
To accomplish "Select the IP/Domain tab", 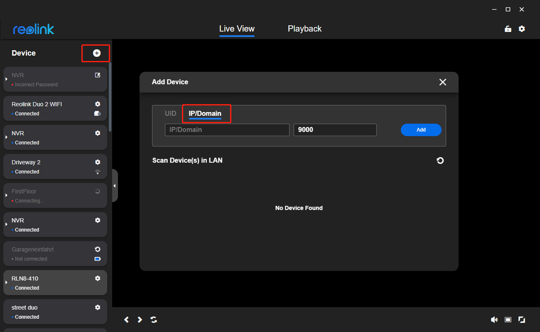I will tap(205, 113).
